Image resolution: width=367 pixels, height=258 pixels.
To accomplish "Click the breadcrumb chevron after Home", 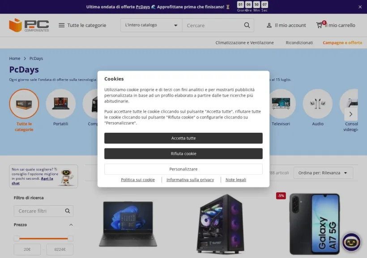I will click(25, 59).
